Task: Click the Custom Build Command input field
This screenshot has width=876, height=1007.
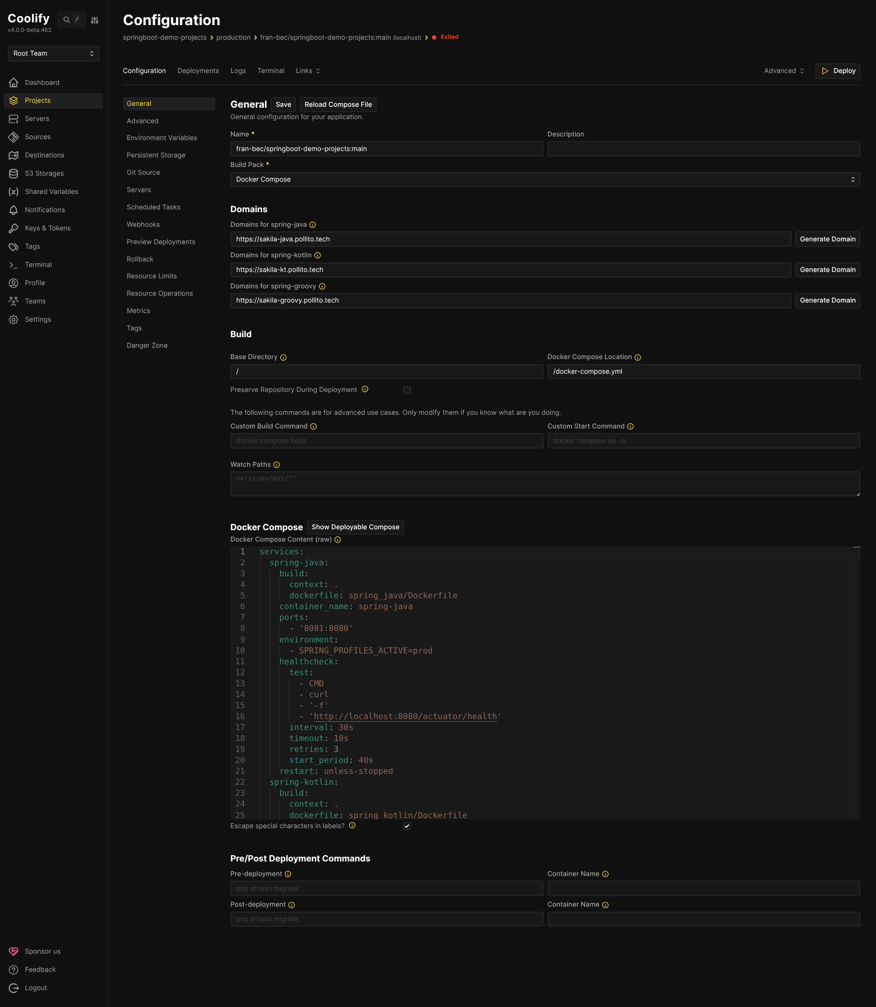Action: click(x=386, y=441)
